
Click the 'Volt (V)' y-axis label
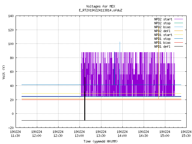(4, 72)
